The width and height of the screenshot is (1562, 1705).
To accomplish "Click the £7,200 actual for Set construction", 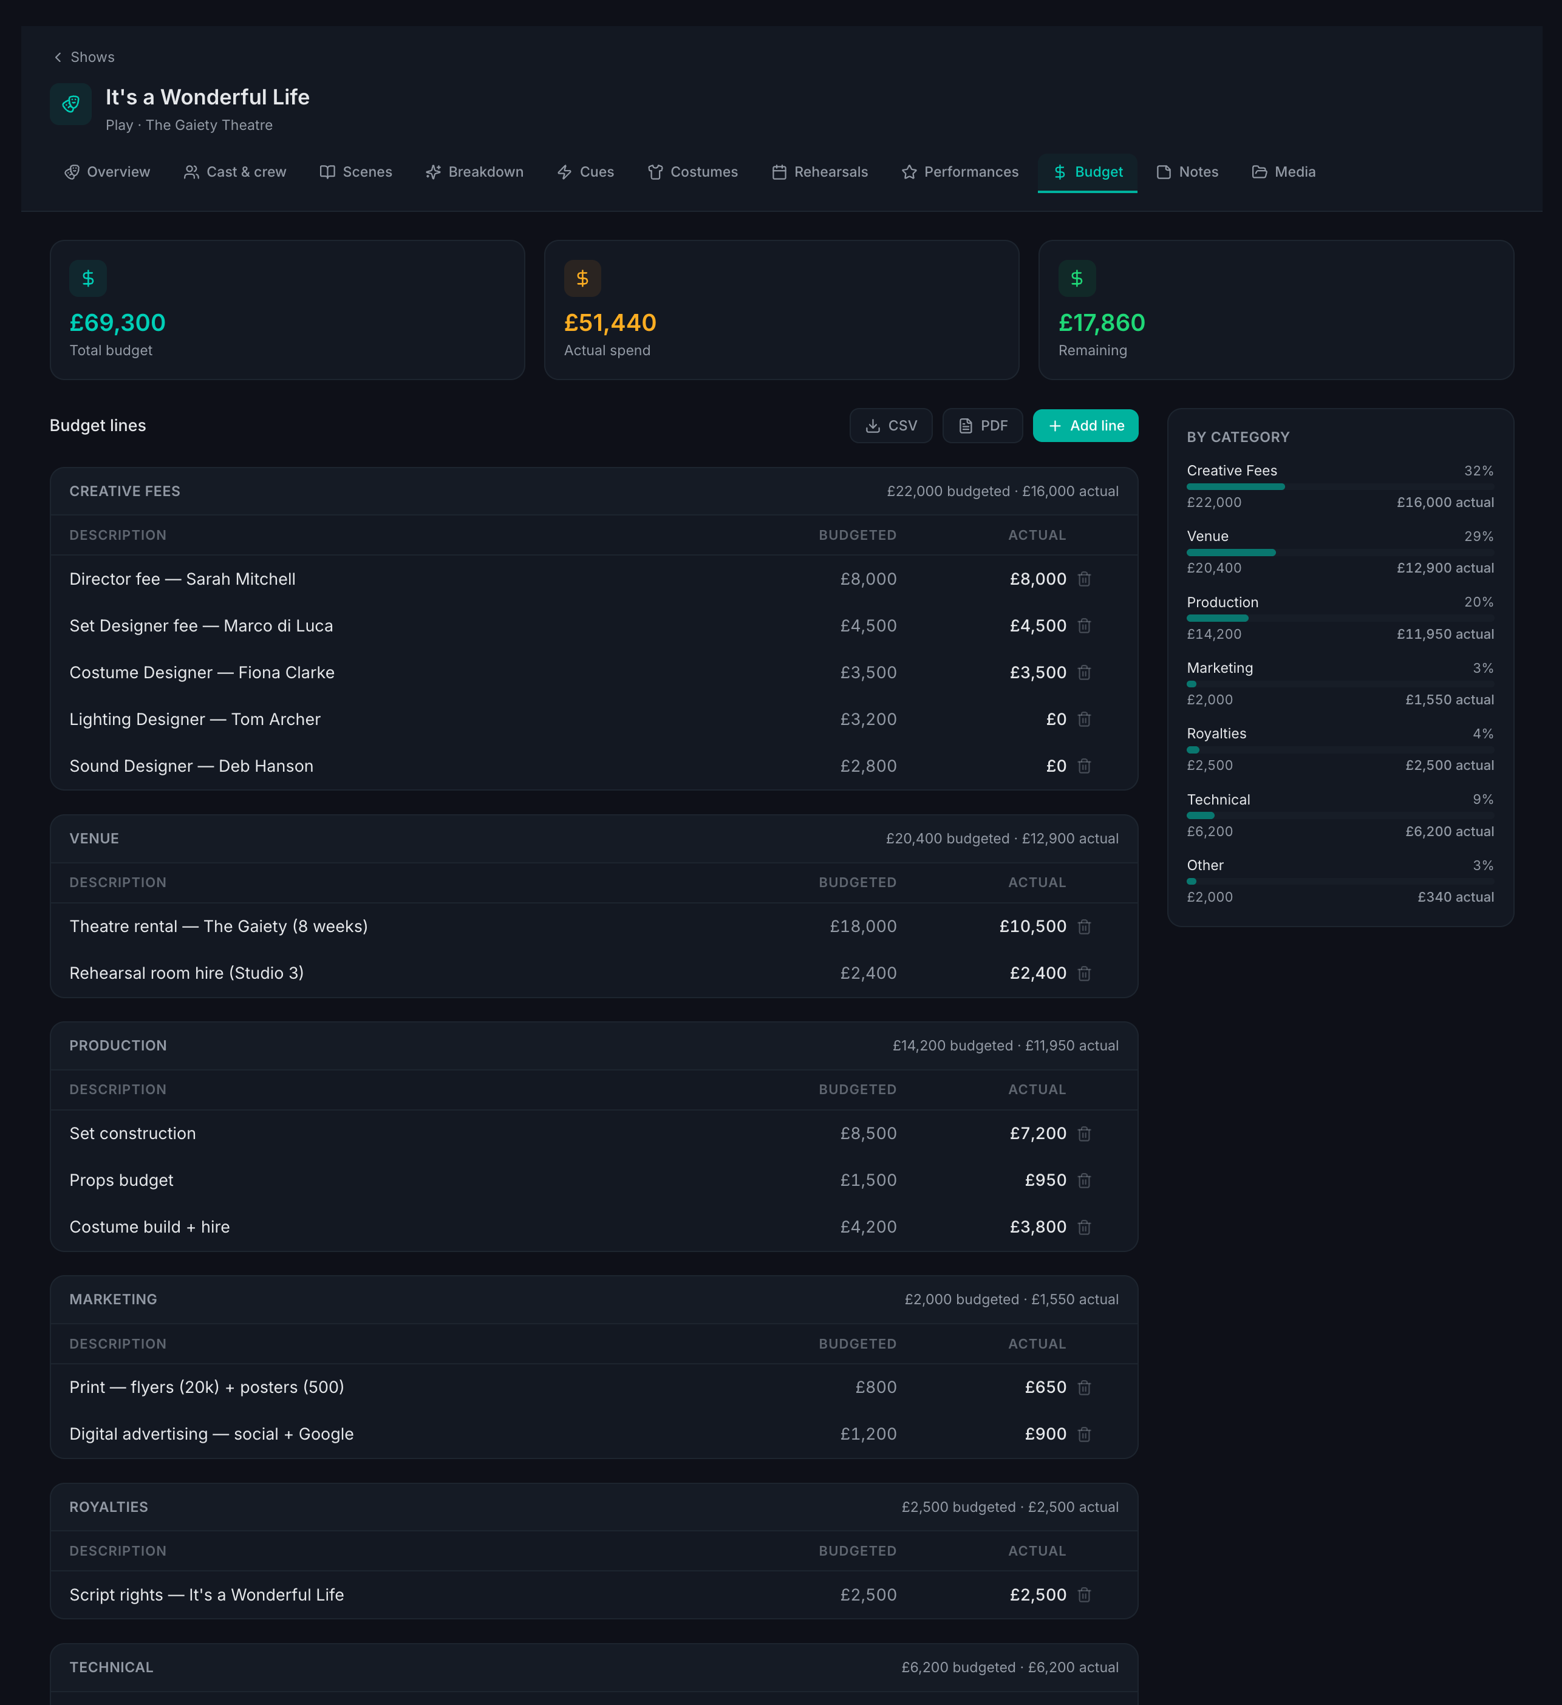I will pos(1038,1134).
